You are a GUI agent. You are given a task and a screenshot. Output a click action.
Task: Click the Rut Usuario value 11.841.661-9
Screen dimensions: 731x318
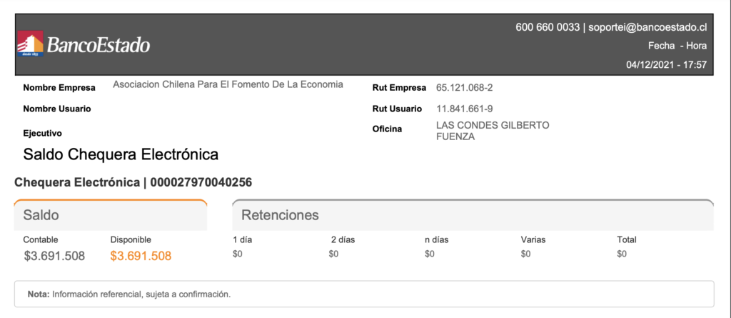464,109
